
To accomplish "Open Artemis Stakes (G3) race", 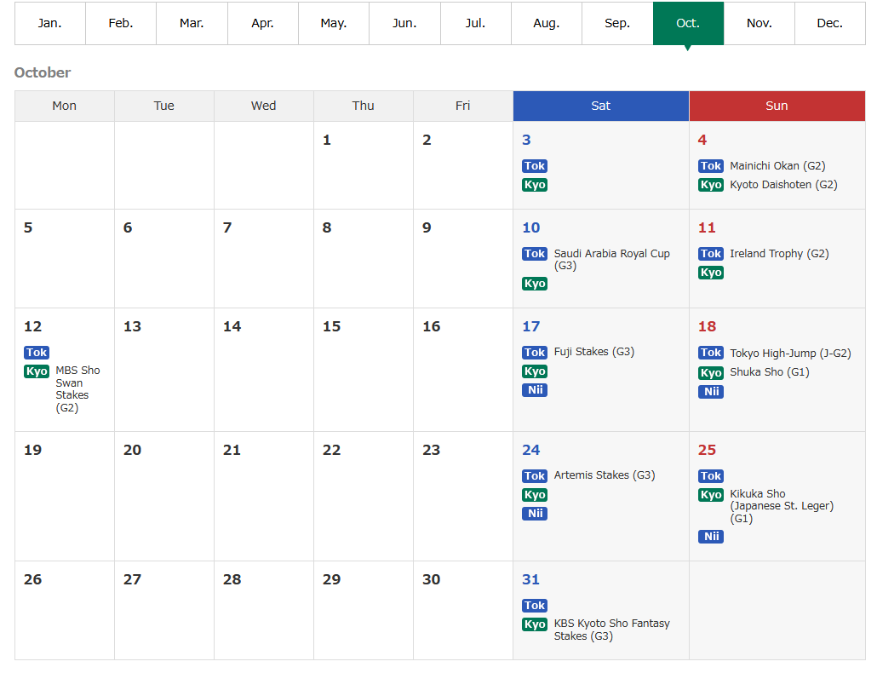I will click(605, 475).
